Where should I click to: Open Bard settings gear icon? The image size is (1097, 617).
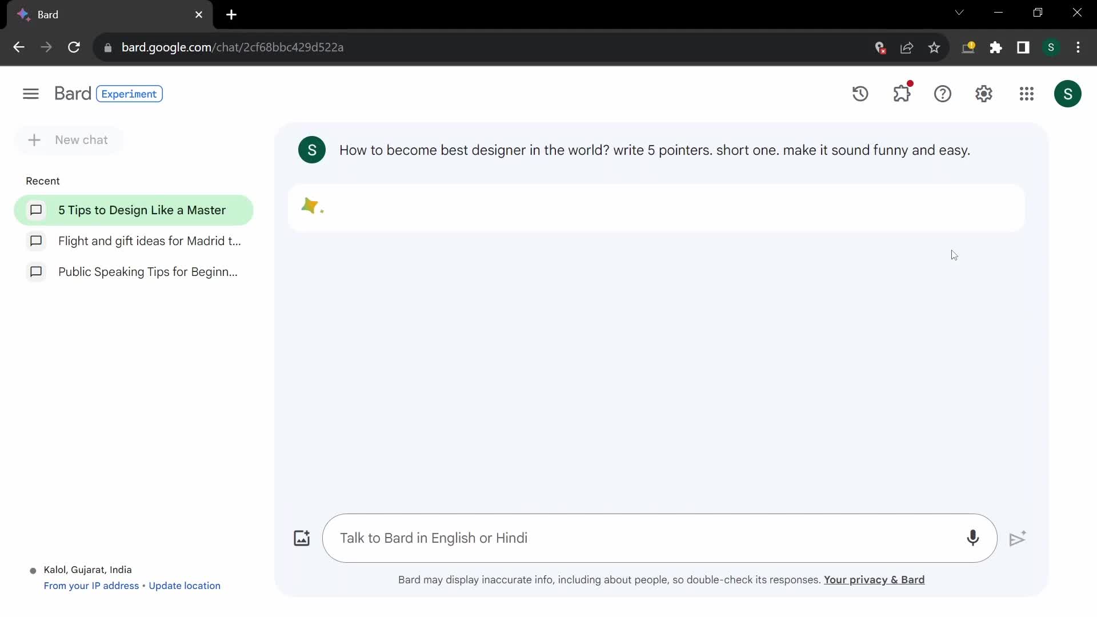tap(984, 94)
